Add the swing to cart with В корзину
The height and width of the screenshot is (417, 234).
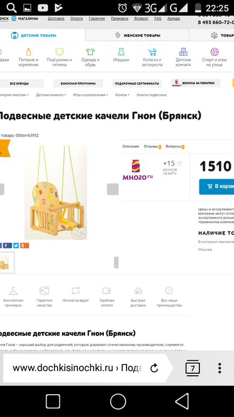click(x=217, y=186)
